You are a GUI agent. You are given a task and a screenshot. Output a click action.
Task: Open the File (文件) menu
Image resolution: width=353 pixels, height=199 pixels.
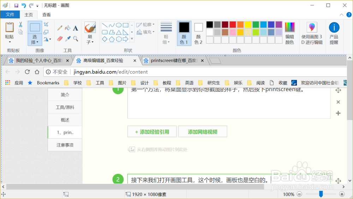click(10, 14)
